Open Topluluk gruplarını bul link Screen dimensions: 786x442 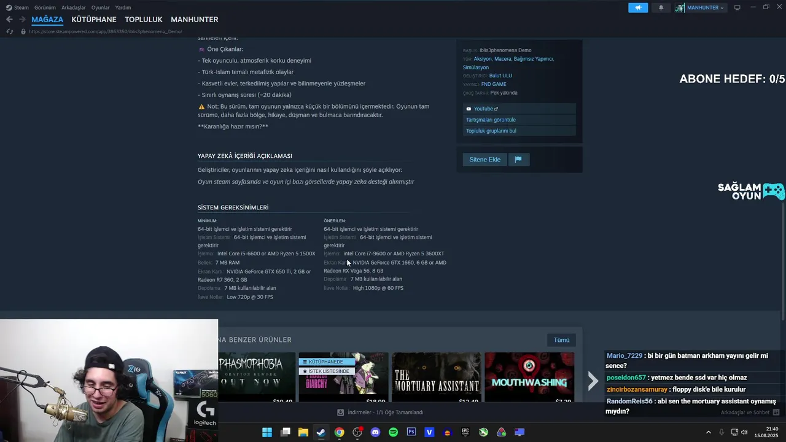pyautogui.click(x=519, y=131)
